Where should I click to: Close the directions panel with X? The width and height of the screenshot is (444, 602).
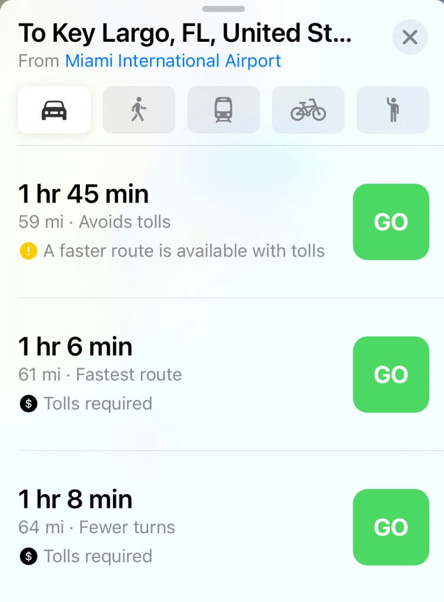[410, 38]
